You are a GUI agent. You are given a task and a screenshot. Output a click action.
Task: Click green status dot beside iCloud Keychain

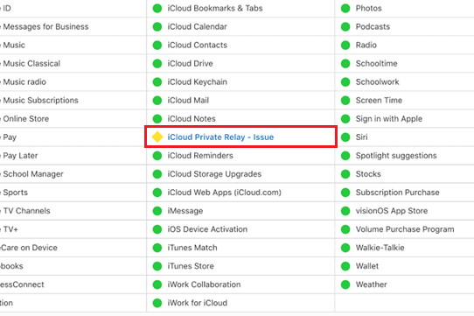tap(157, 82)
